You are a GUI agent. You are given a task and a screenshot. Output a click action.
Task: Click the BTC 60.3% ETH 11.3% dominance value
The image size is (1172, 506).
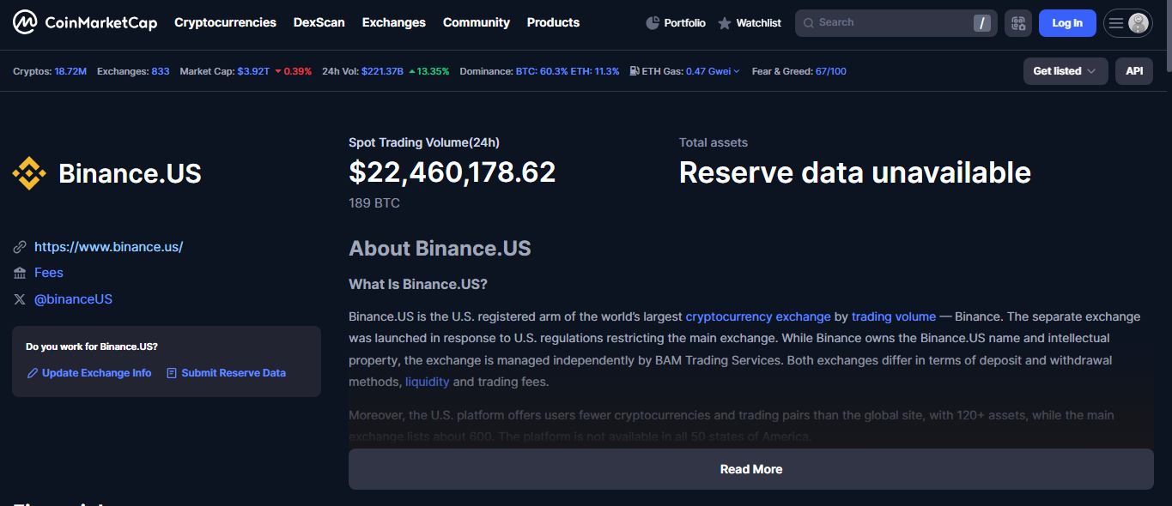point(568,71)
